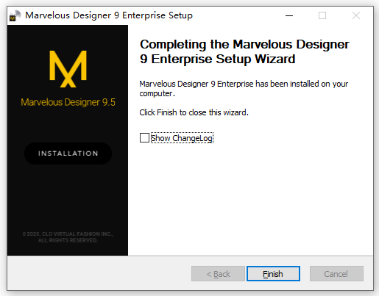This screenshot has height=296, width=379.
Task: Click the window title 'Marvelous Designer 9 Enterprise Setup'
Action: (109, 15)
